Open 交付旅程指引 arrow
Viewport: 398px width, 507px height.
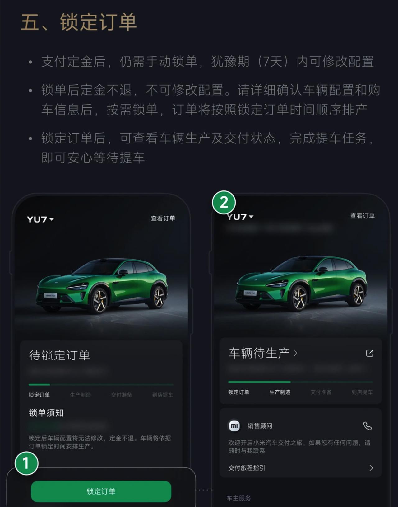pos(371,468)
